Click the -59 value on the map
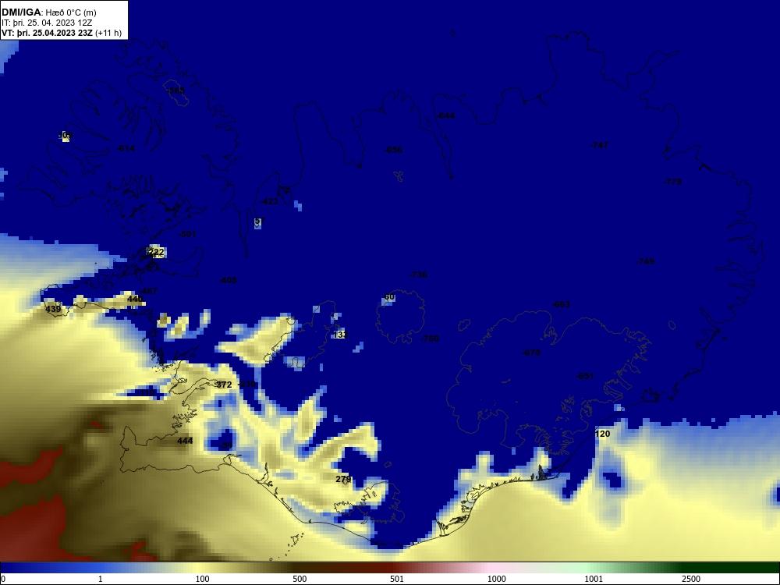Screen dimensions: 780x585 tap(226, 445)
